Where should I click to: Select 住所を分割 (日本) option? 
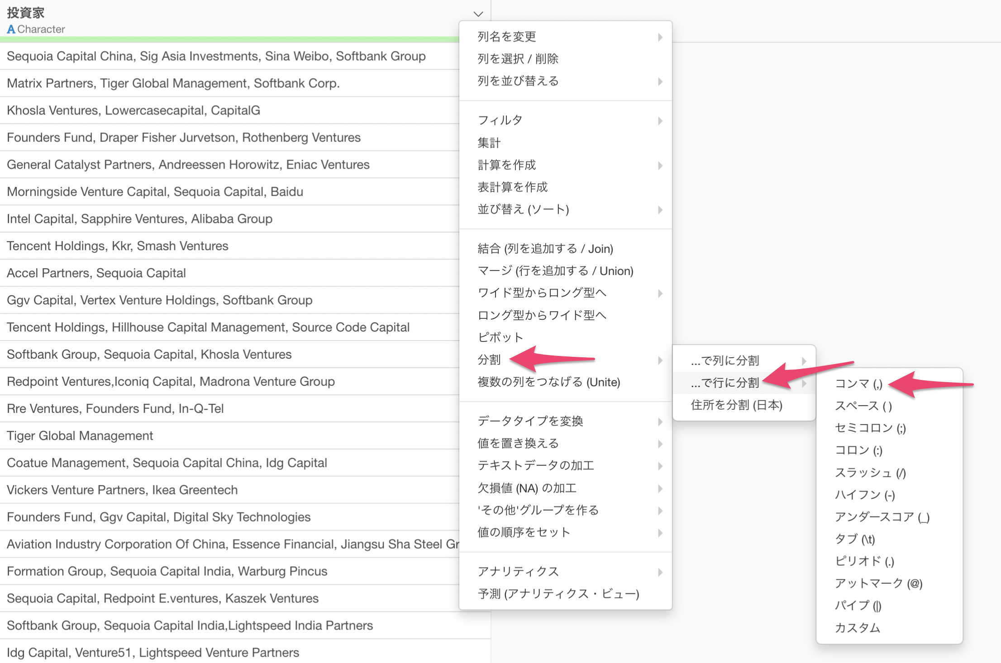pos(744,405)
